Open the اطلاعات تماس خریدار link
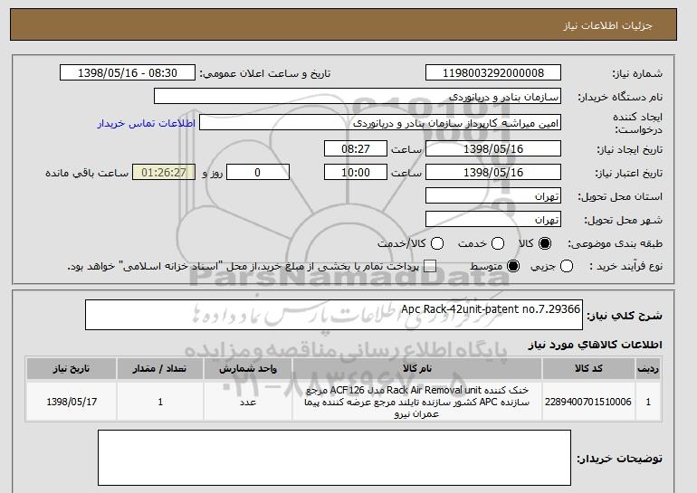The width and height of the screenshot is (697, 493). tap(147, 123)
